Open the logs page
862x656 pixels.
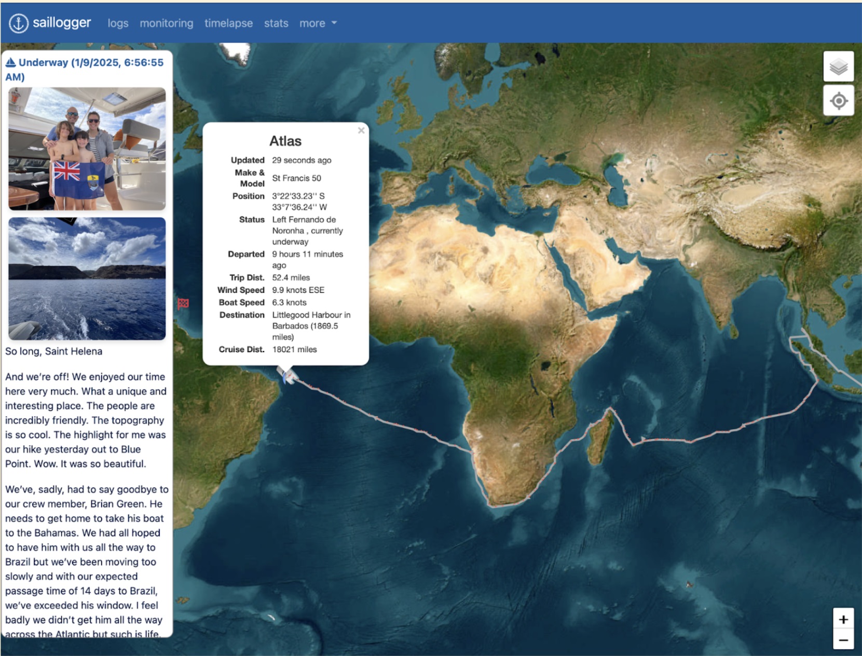[x=118, y=23]
